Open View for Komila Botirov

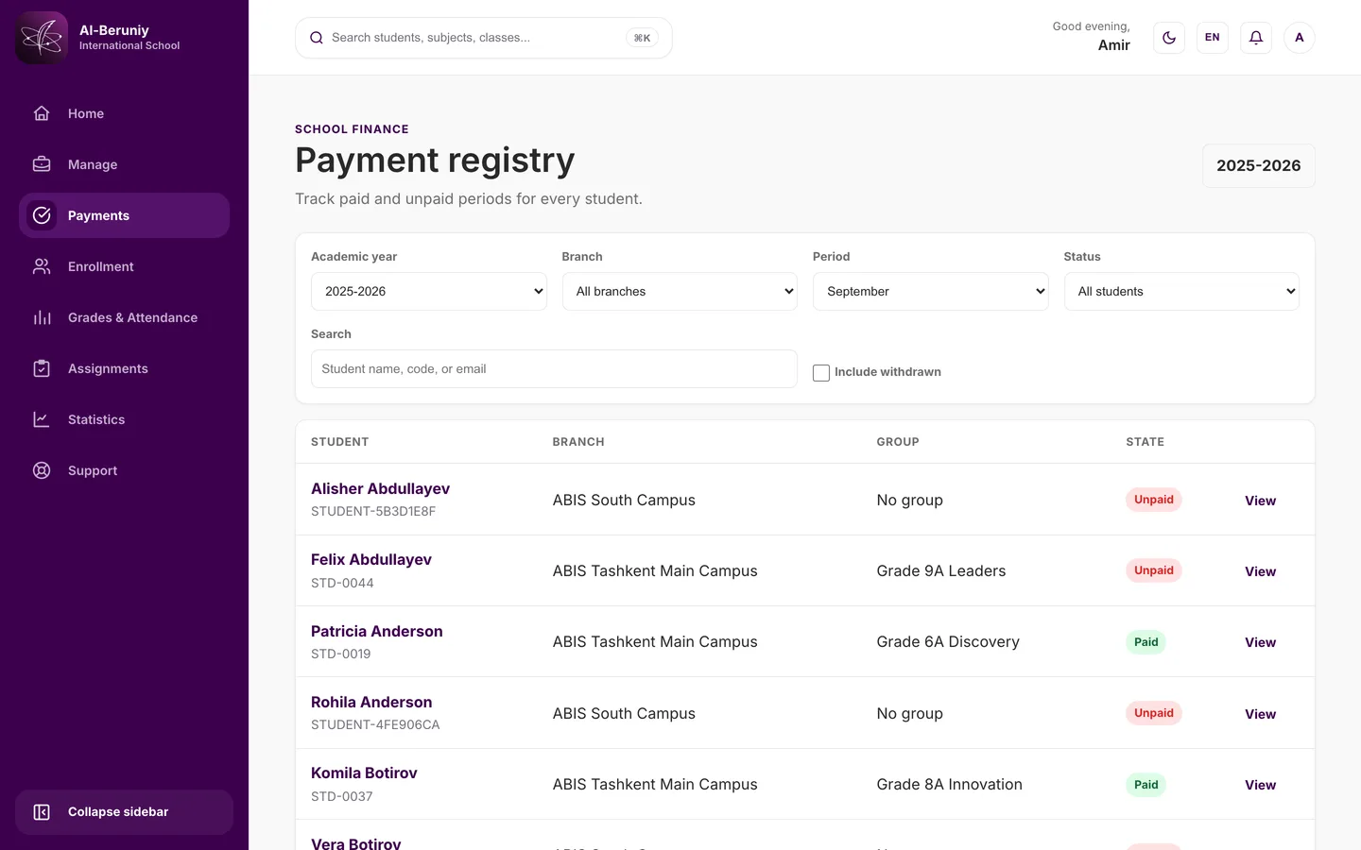(1260, 785)
